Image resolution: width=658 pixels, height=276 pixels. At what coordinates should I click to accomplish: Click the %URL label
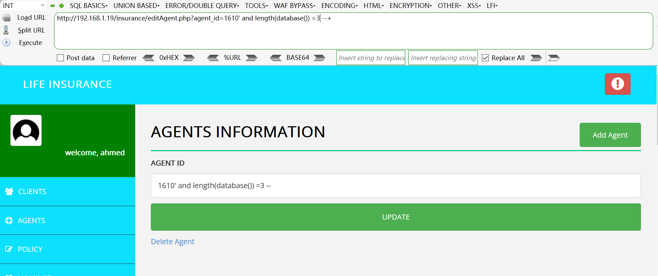click(x=232, y=58)
